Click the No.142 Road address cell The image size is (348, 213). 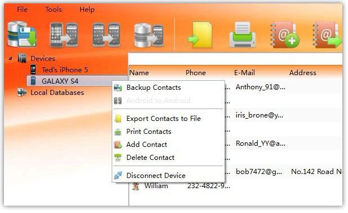point(316,172)
